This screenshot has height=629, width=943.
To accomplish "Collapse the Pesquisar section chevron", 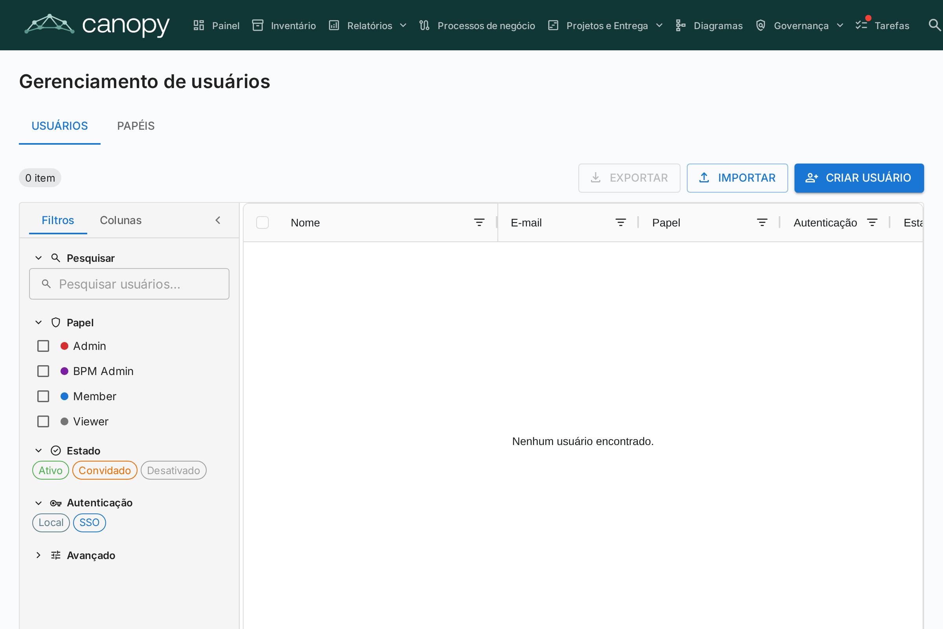I will (x=39, y=258).
